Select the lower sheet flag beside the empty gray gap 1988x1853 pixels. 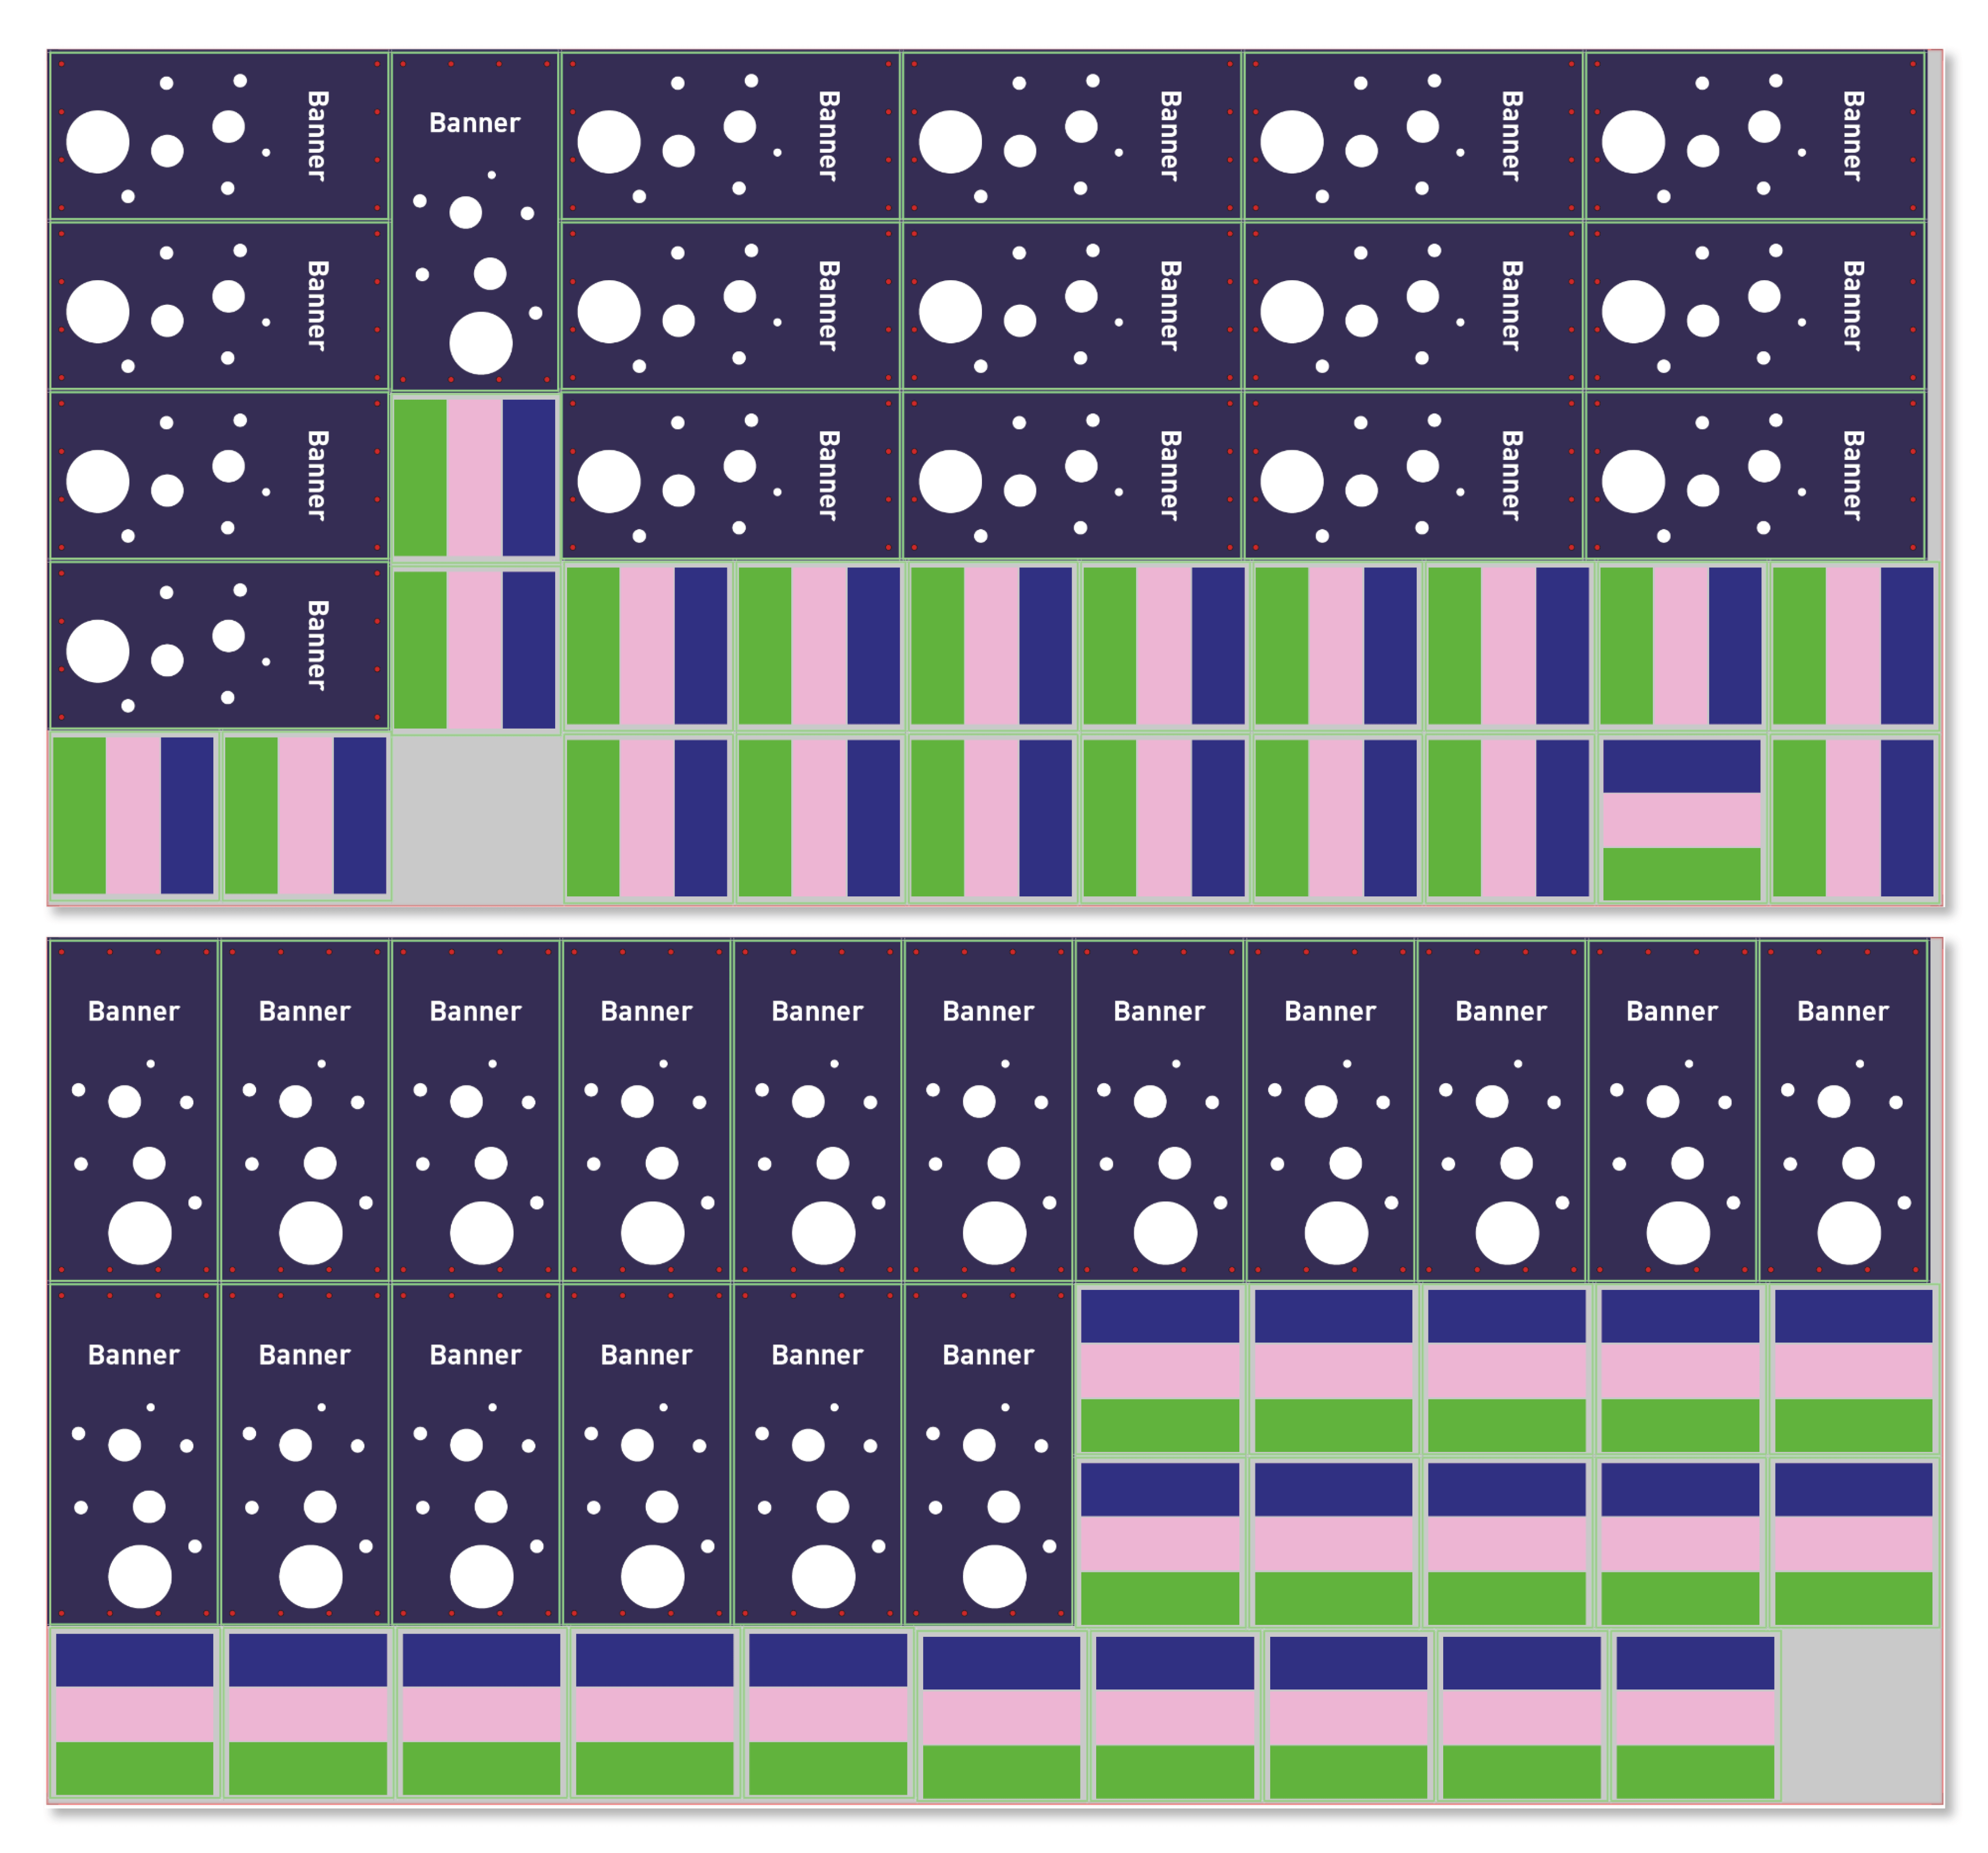1695,1717
